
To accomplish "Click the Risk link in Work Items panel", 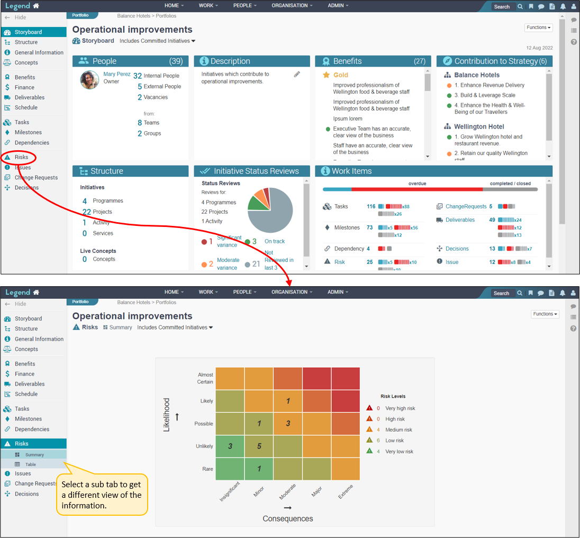I will click(339, 262).
